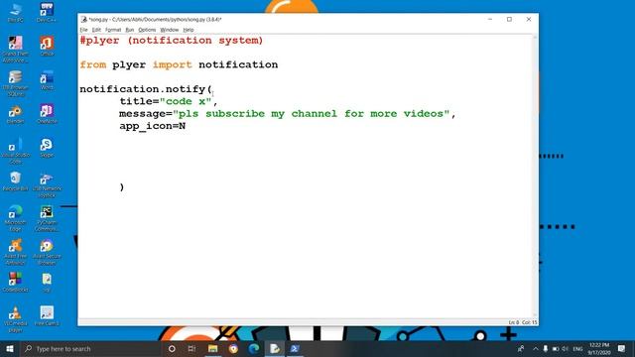The height and width of the screenshot is (357, 635).
Task: Open Microsoft Edge from the taskbar
Action: click(x=254, y=348)
